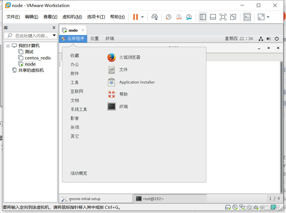Open the 文件(F) menu
286x213 pixels.
pos(13,17)
